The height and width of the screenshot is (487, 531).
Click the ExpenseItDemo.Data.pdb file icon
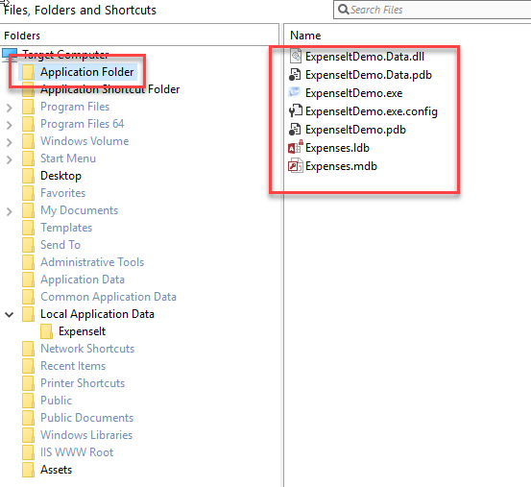pos(295,75)
